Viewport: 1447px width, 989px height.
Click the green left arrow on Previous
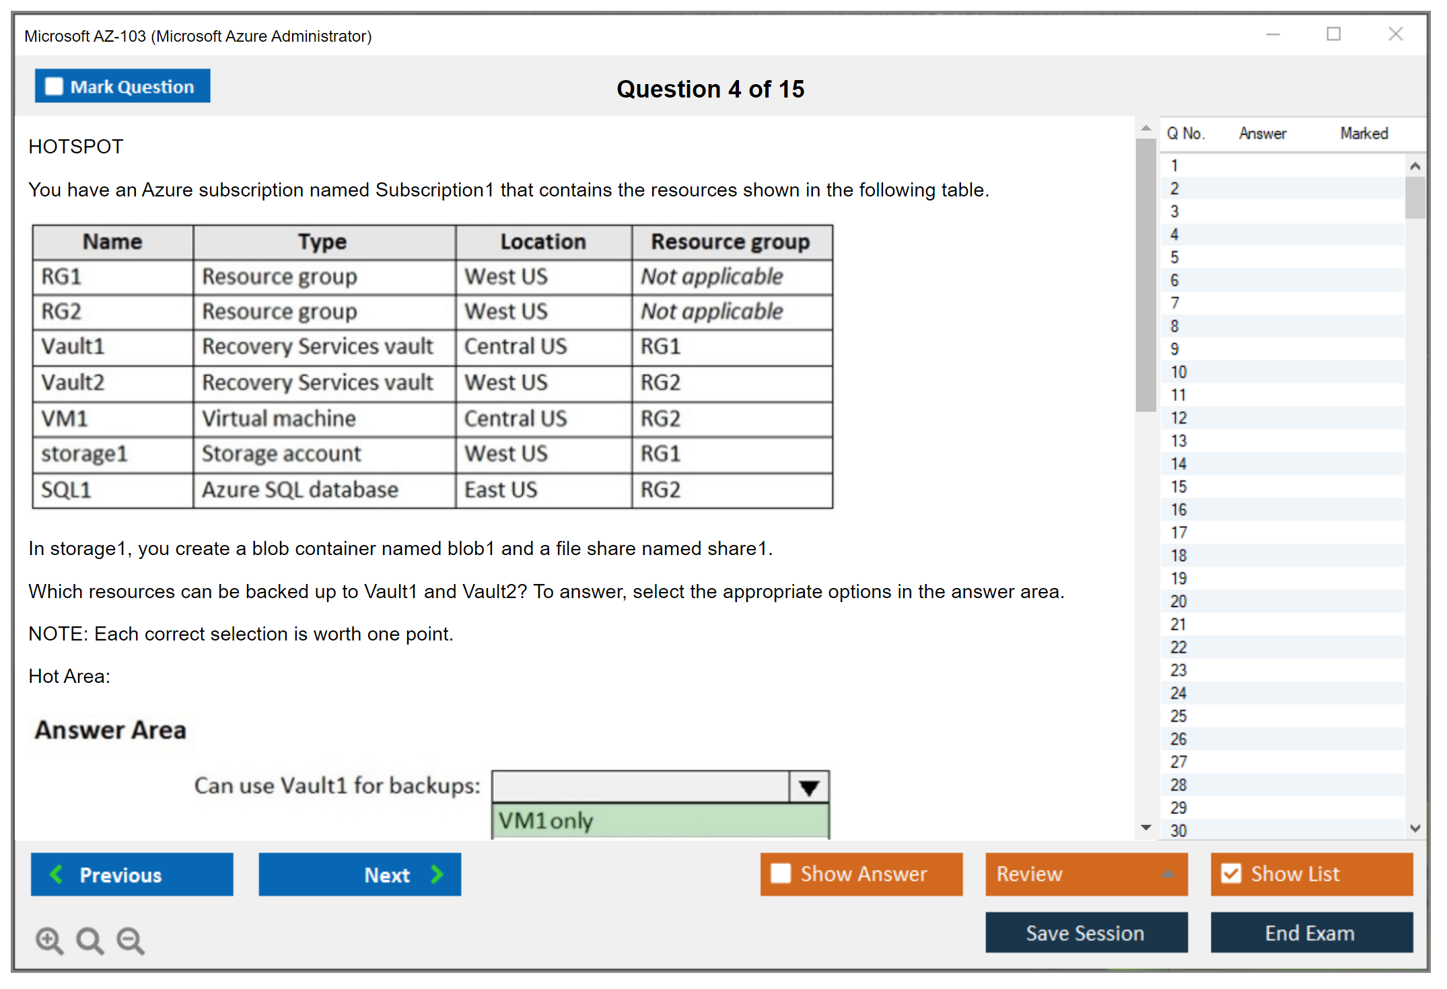click(57, 874)
